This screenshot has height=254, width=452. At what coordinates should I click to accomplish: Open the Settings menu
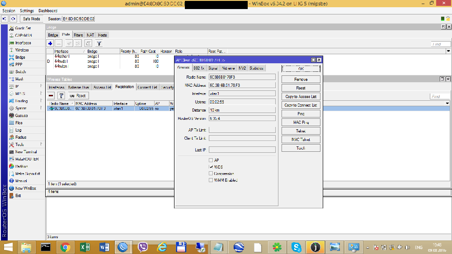click(x=27, y=11)
